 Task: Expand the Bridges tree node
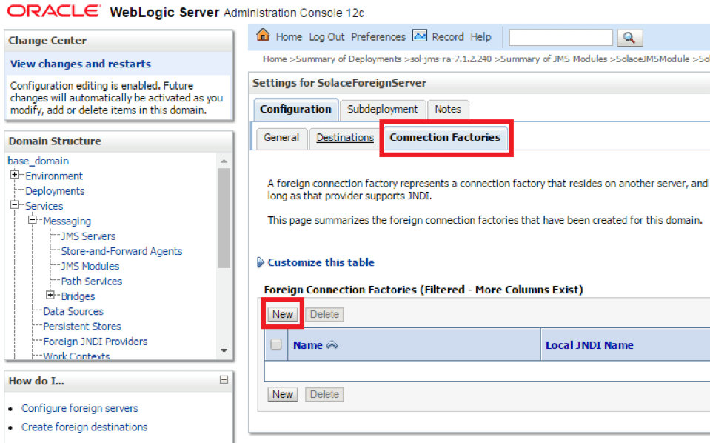tap(50, 296)
